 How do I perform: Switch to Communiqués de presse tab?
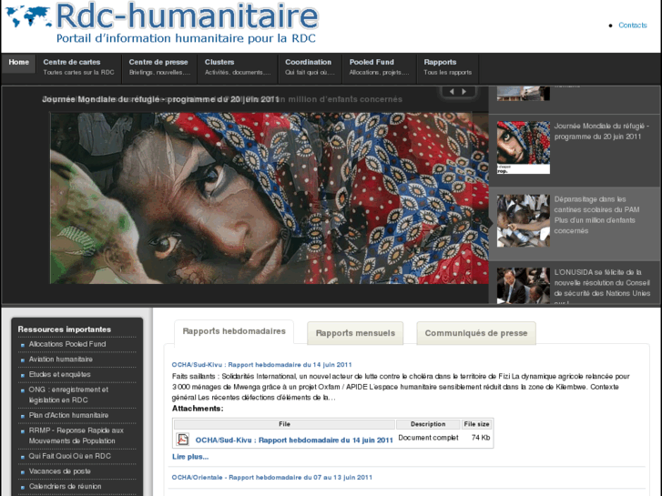(x=476, y=333)
